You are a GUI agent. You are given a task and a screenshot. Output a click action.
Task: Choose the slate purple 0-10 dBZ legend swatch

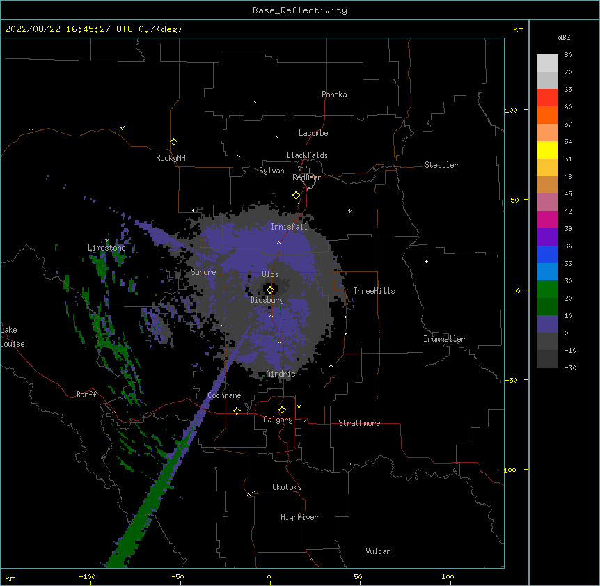coord(547,324)
